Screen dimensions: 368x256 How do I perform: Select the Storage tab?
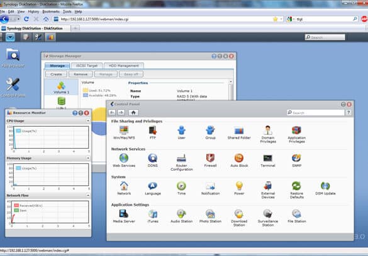coord(57,66)
